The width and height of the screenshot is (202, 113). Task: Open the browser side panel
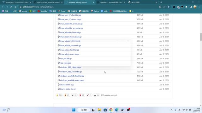[x=191, y=7]
